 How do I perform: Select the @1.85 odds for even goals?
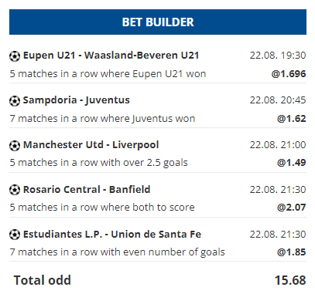pyautogui.click(x=292, y=252)
